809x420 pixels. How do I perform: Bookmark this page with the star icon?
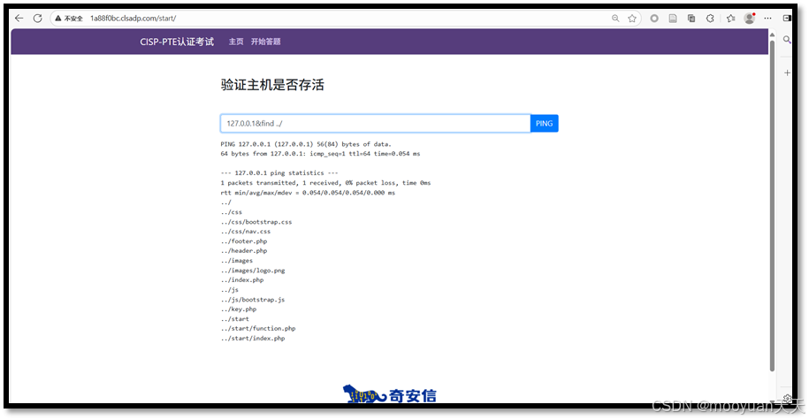632,19
